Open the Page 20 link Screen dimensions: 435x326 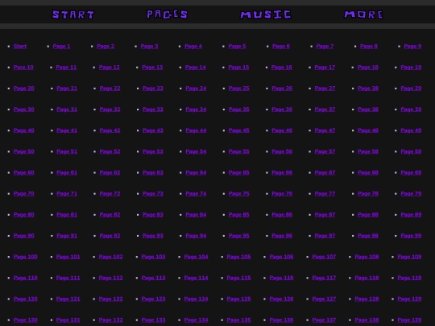24,89
